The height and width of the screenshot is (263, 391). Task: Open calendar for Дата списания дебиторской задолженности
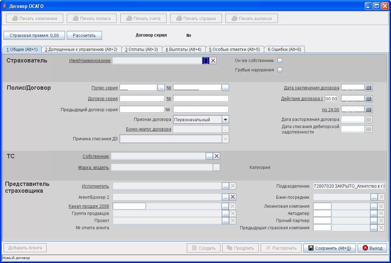[368, 129]
